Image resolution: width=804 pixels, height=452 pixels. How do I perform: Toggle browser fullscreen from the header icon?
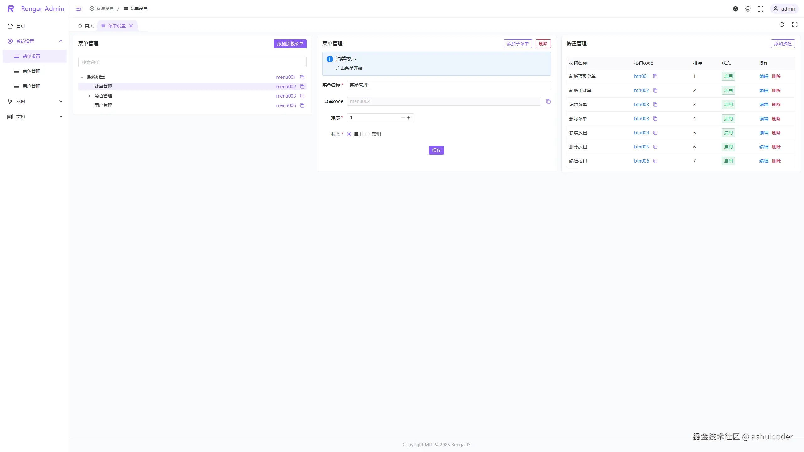(x=761, y=9)
